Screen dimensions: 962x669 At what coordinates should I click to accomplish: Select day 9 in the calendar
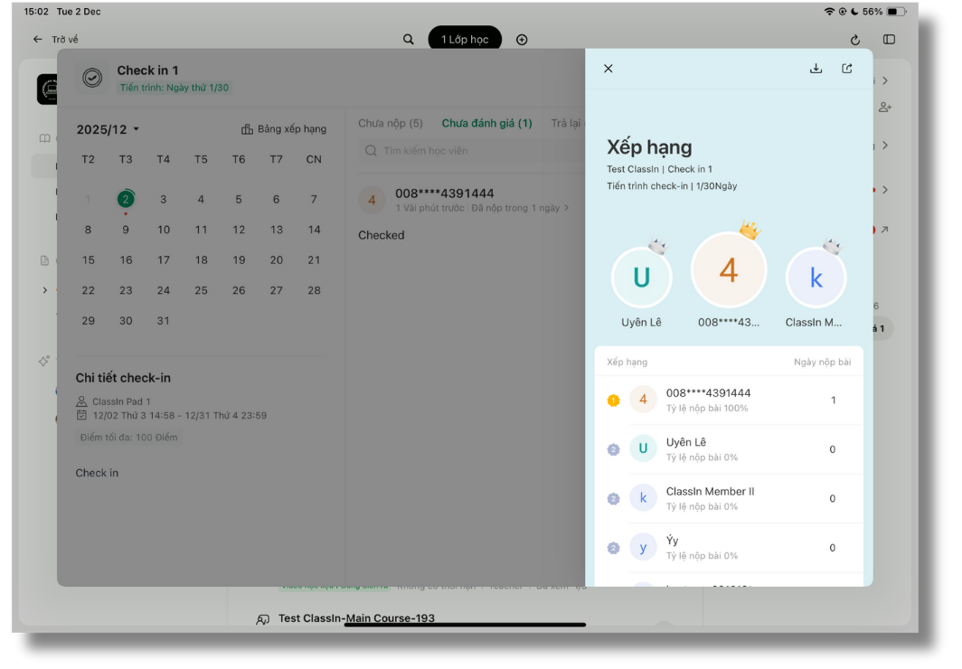point(126,230)
